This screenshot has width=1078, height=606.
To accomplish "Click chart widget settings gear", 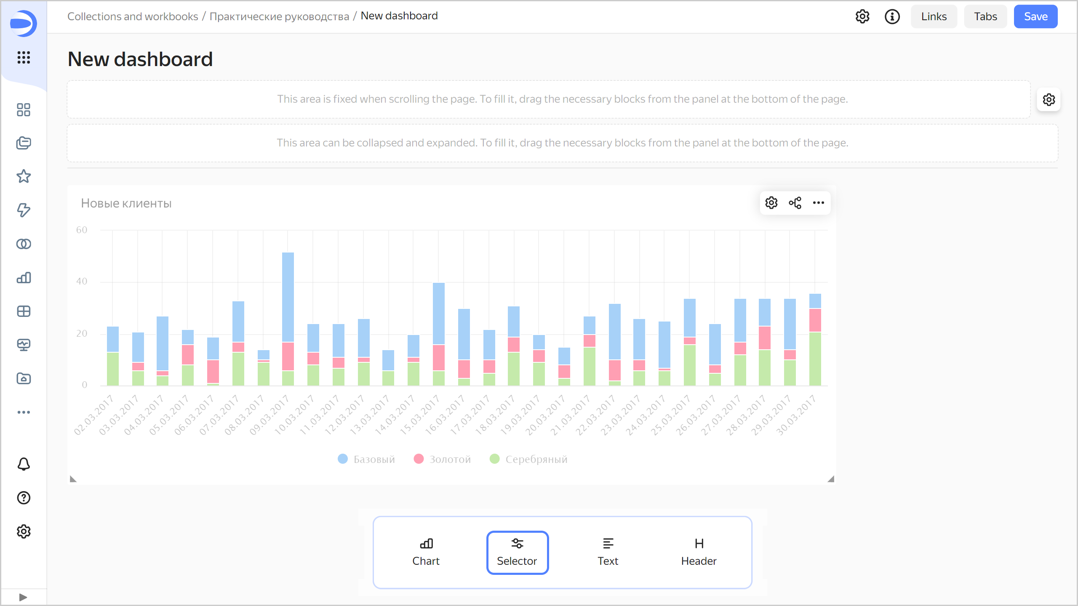I will click(x=771, y=203).
